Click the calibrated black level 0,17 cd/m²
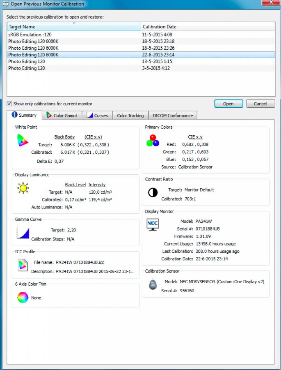The width and height of the screenshot is (281, 370). click(75, 200)
